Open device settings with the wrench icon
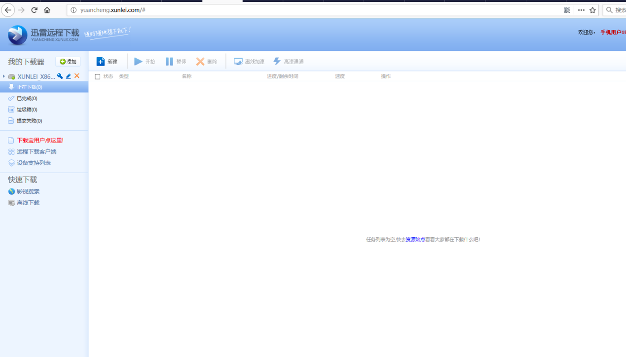The image size is (626, 357). pyautogui.click(x=60, y=76)
